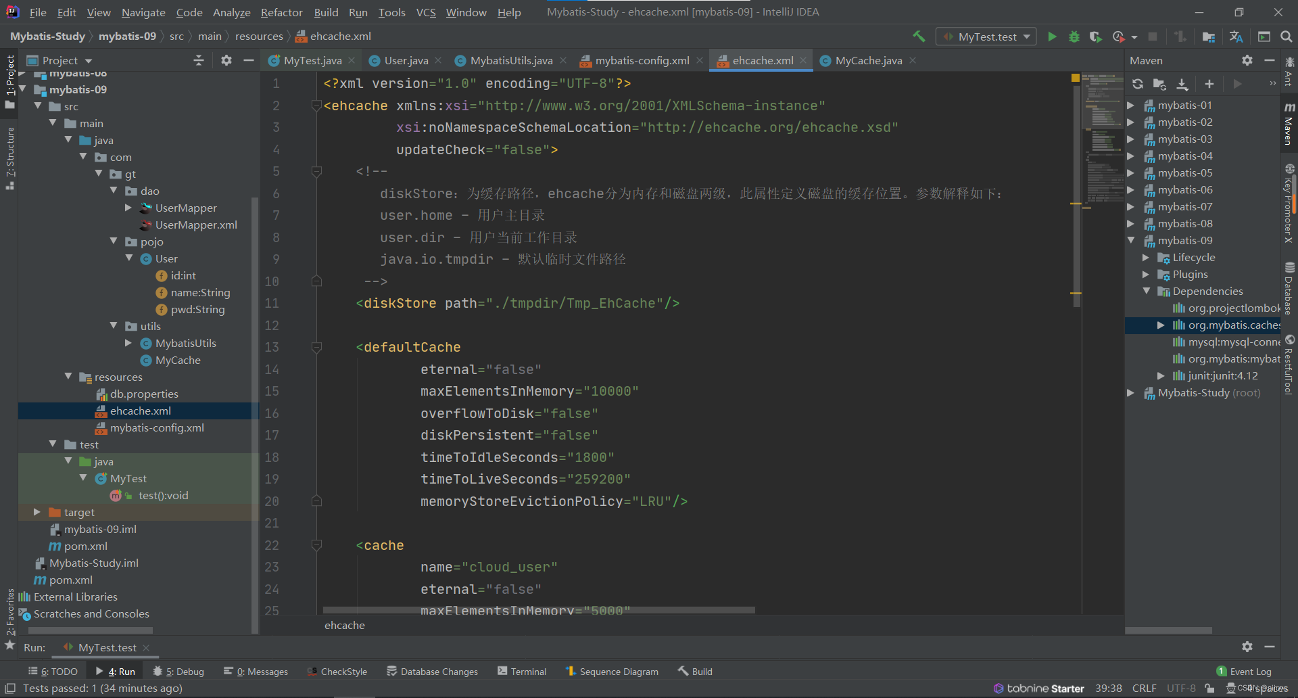The height and width of the screenshot is (698, 1298).
Task: Open the File menu
Action: click(38, 12)
